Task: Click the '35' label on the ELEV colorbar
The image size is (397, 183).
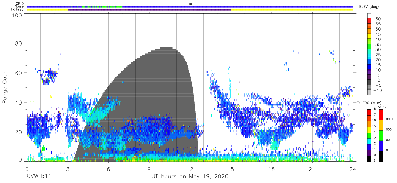Action: (x=378, y=45)
